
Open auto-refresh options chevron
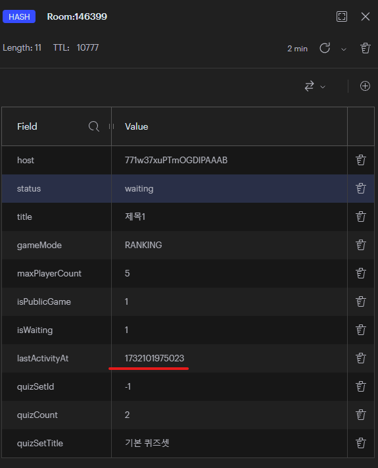coord(344,49)
